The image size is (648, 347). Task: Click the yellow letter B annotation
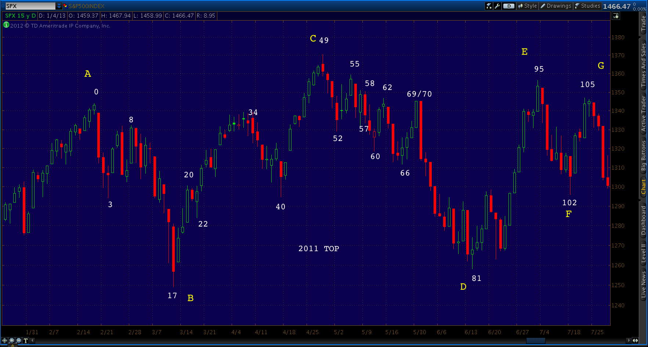pos(191,298)
